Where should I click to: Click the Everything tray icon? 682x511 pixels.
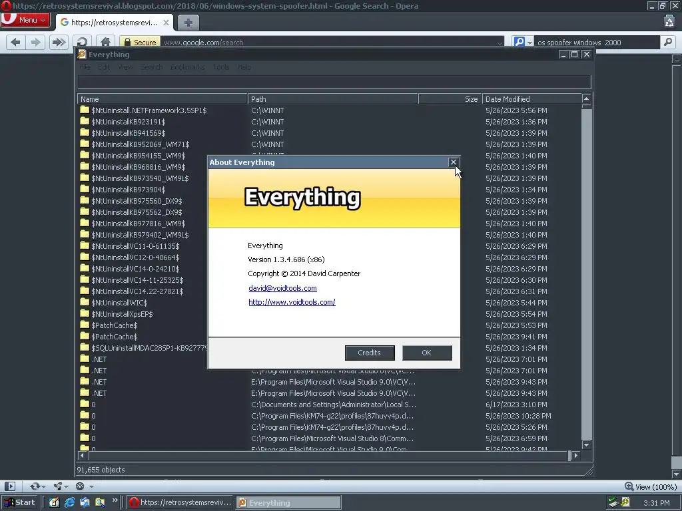point(625,502)
